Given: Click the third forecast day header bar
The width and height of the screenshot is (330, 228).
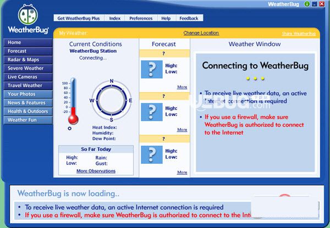Looking at the screenshot, I should [164, 139].
